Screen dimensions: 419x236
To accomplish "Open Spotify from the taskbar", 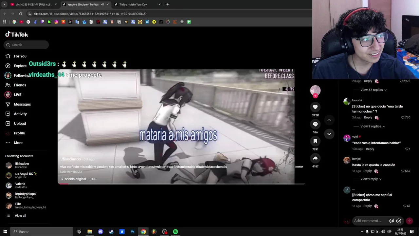I will [175, 232].
